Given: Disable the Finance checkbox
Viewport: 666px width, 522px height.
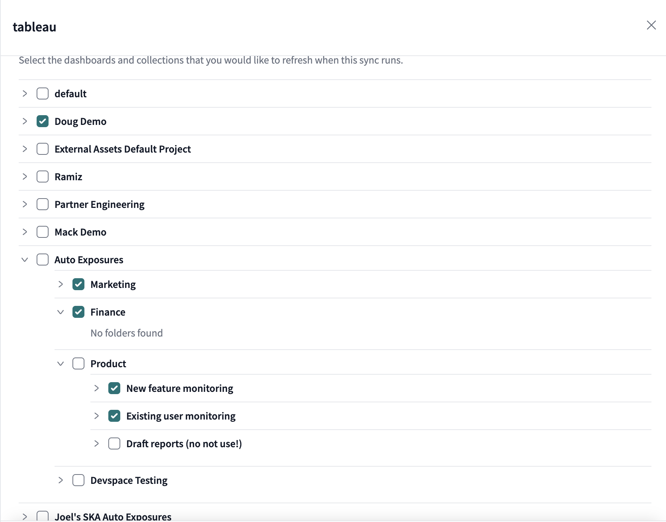Looking at the screenshot, I should [x=78, y=312].
